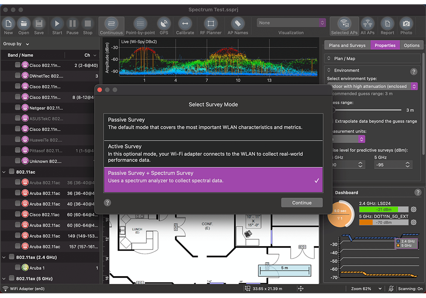Viewport: 426px width, 298px height.
Task: Switch to Plans and Surveys tab
Action: (x=347, y=45)
